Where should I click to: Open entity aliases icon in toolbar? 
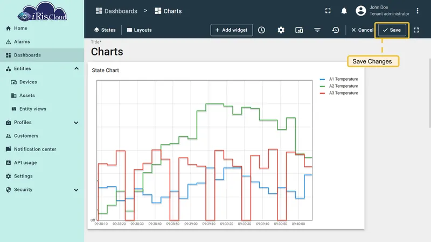click(x=299, y=30)
